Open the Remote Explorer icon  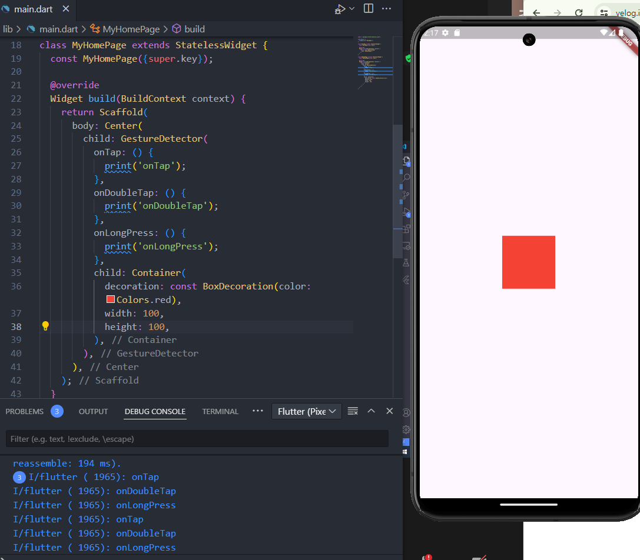[x=406, y=246]
